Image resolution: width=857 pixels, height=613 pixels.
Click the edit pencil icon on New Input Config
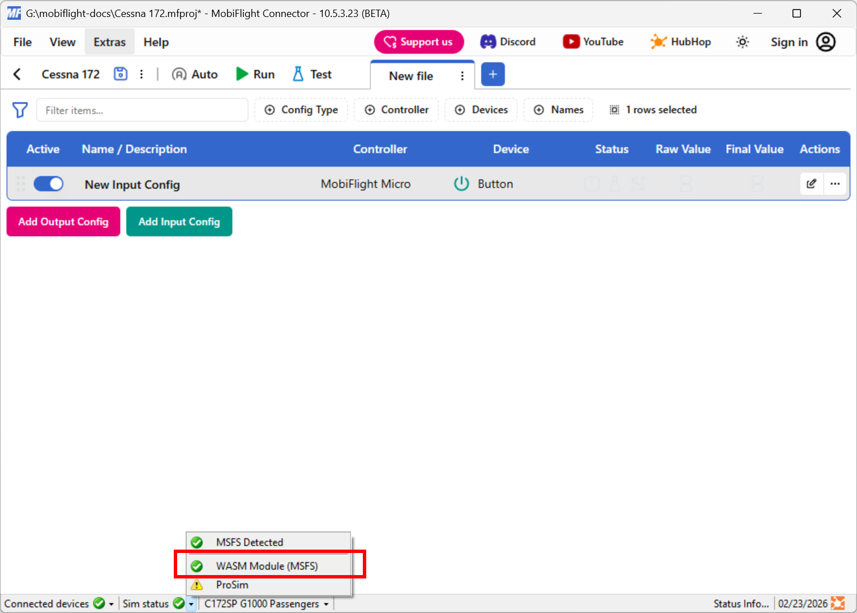pos(811,183)
